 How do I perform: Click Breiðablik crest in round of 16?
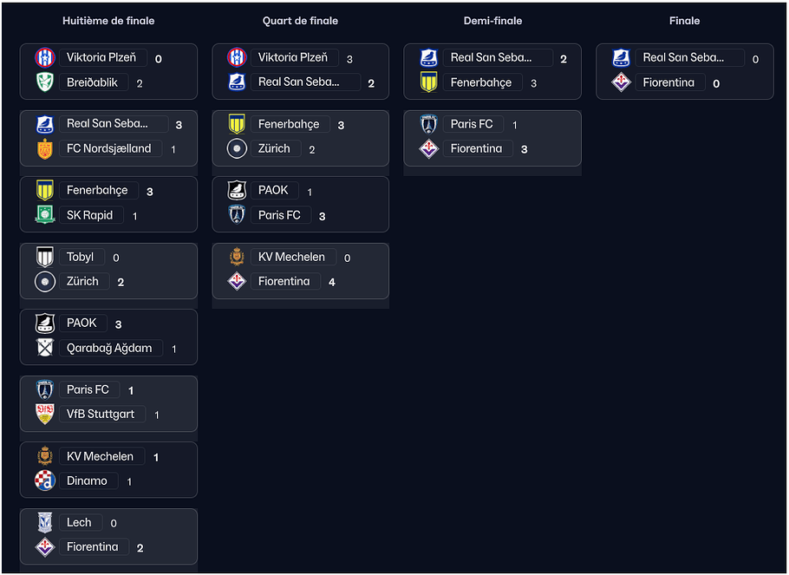click(45, 82)
